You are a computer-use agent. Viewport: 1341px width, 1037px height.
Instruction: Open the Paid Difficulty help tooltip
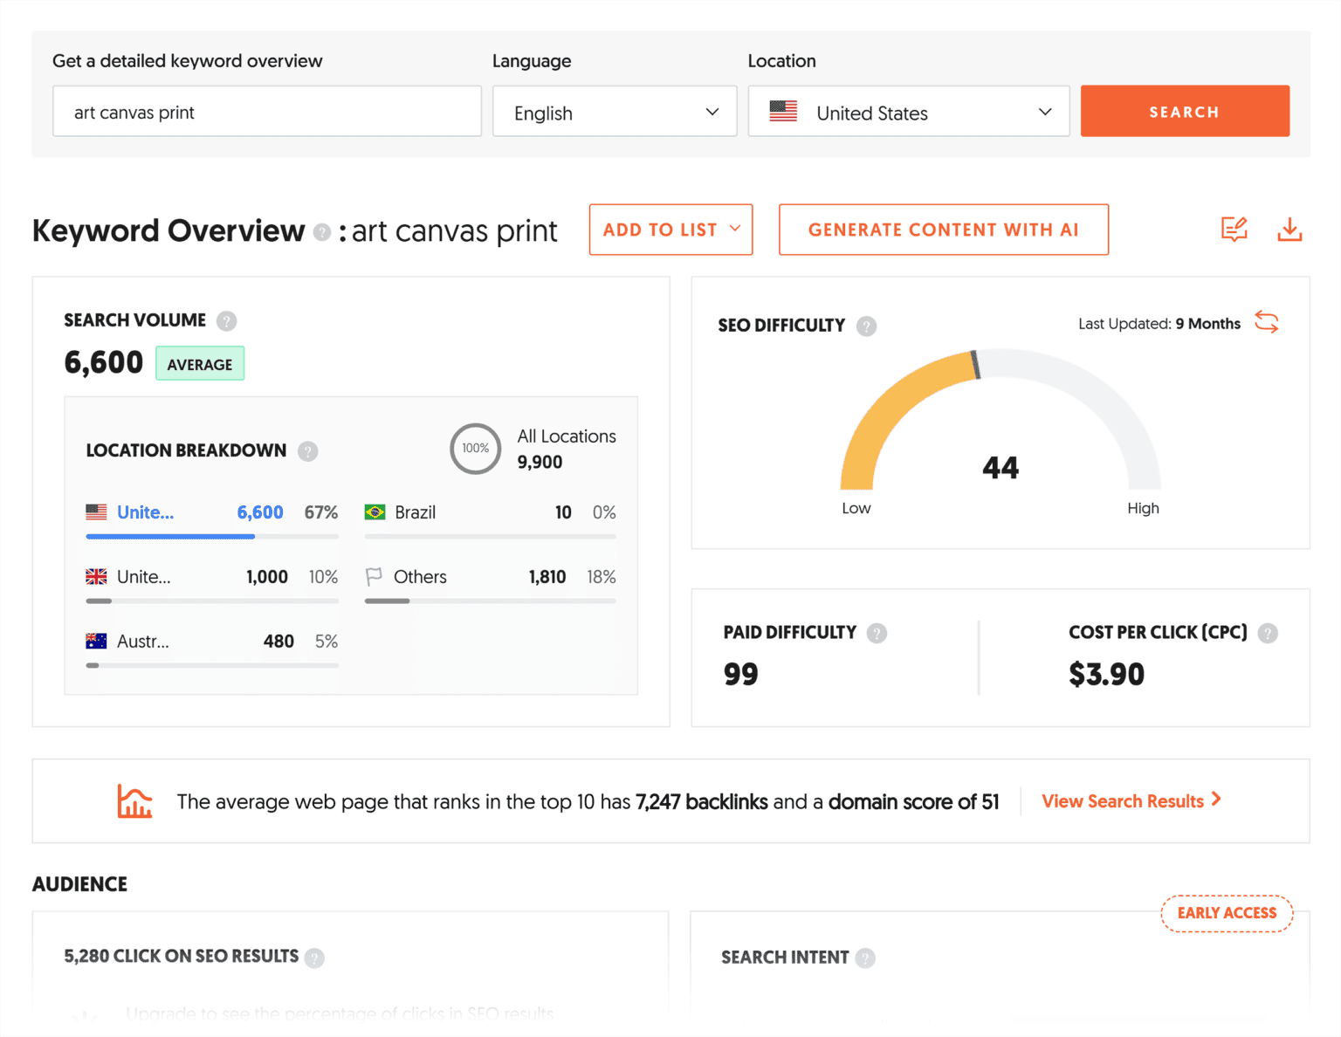pos(877,633)
